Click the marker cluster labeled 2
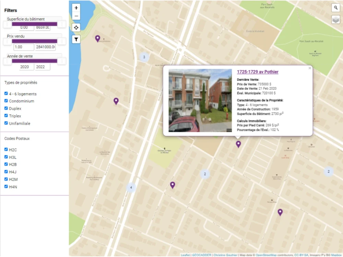 point(205,174)
